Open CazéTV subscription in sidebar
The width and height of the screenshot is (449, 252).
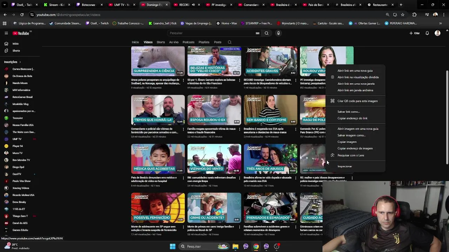[17, 174]
